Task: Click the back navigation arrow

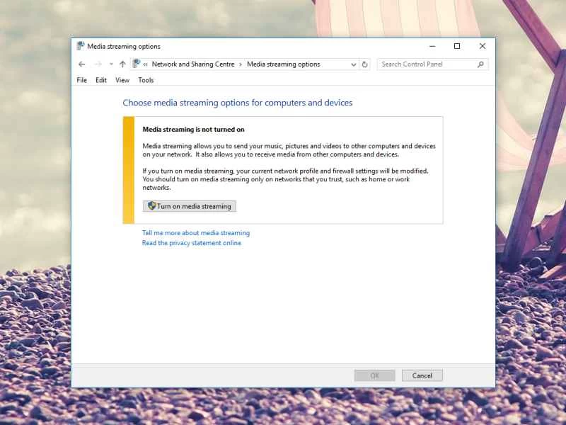Action: click(x=82, y=64)
